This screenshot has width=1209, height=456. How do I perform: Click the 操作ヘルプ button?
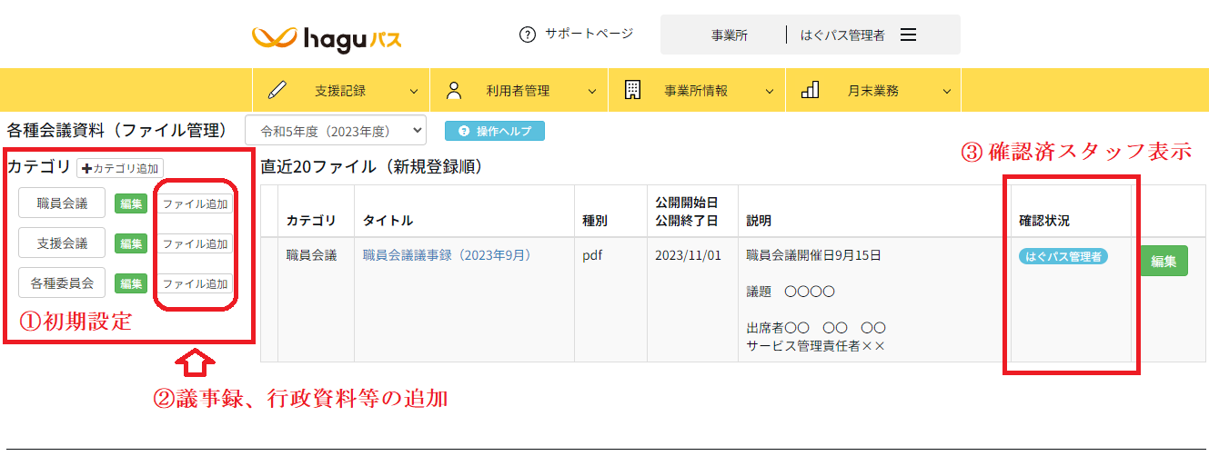[x=495, y=131]
